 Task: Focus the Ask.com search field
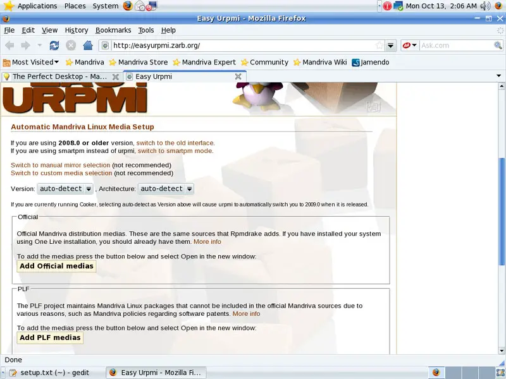click(x=456, y=45)
